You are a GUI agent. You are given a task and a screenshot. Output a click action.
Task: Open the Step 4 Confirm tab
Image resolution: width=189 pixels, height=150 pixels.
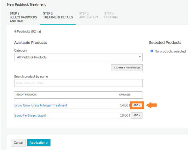point(111,15)
